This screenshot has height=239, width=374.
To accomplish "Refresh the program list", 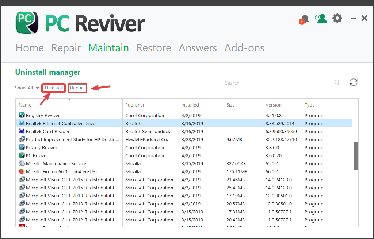I will tap(354, 82).
